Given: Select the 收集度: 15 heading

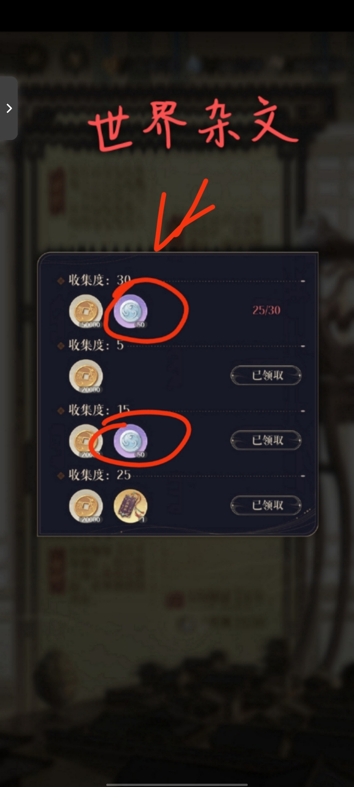Looking at the screenshot, I should click(99, 410).
